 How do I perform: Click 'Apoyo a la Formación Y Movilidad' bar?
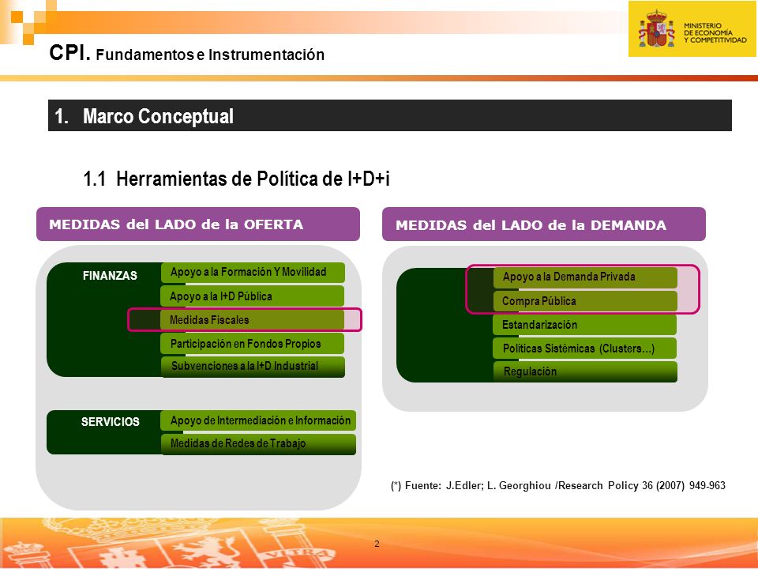click(253, 273)
